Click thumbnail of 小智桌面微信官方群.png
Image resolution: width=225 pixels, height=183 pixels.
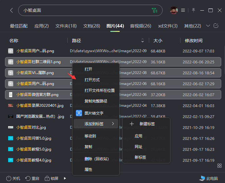tap(11, 95)
